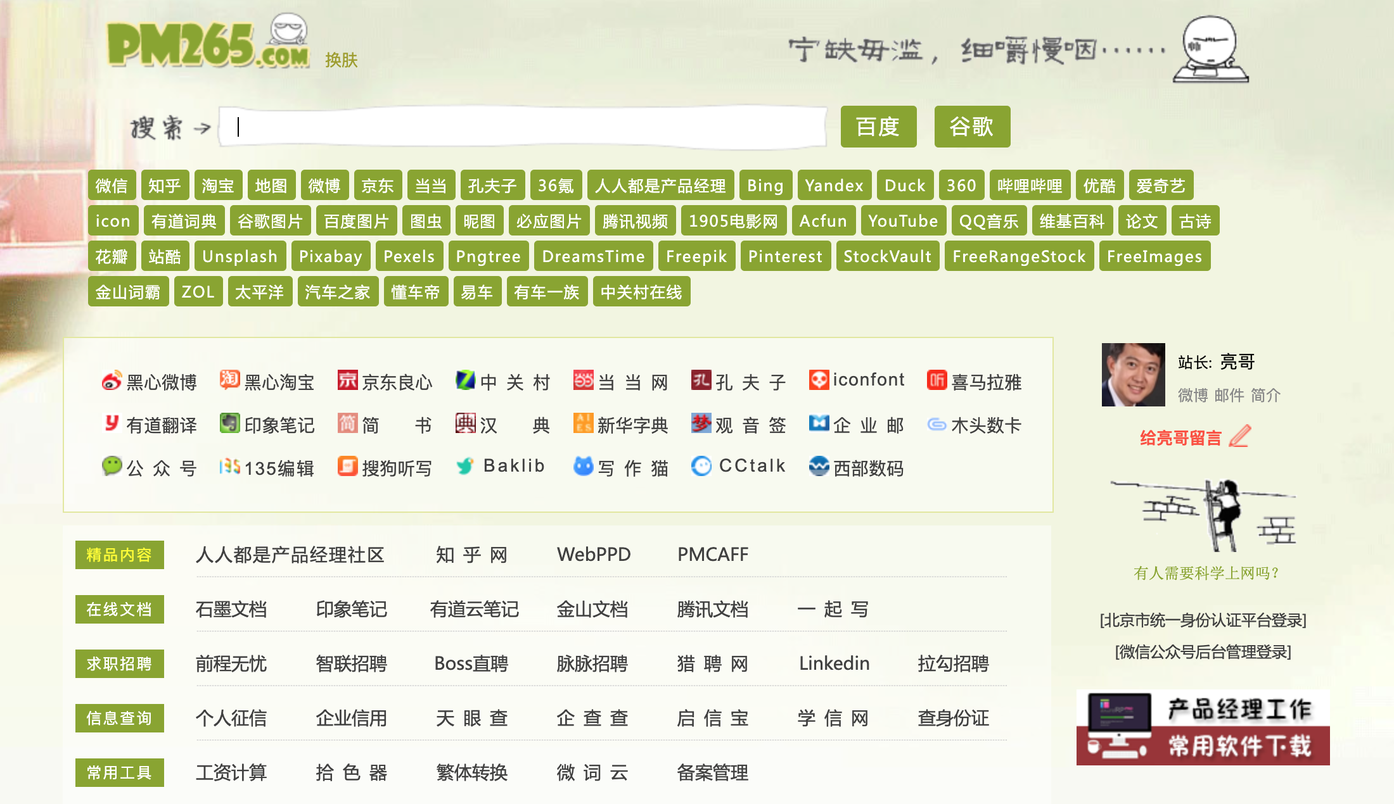
Task: Open the 产品经理工作常用软件下载 banner
Action: [x=1203, y=727]
